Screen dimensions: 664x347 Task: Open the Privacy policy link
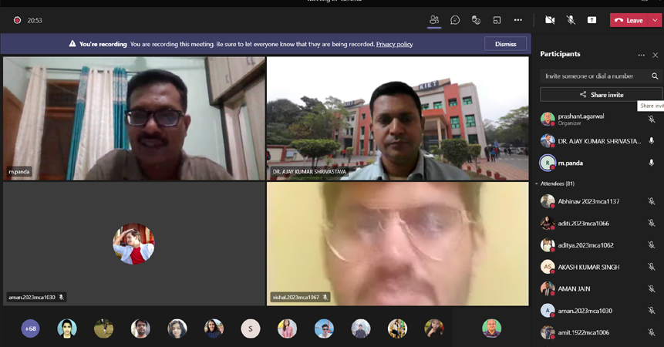[394, 44]
